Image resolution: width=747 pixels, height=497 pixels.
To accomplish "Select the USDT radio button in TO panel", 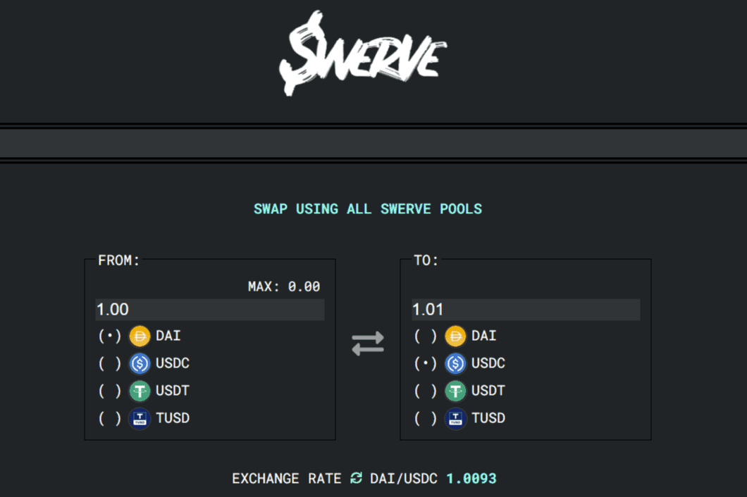I will (x=424, y=391).
